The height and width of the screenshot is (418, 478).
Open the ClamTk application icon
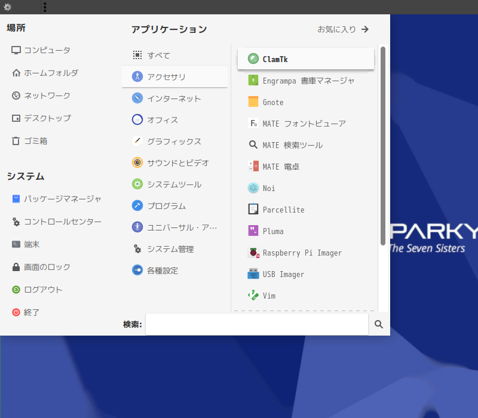253,59
